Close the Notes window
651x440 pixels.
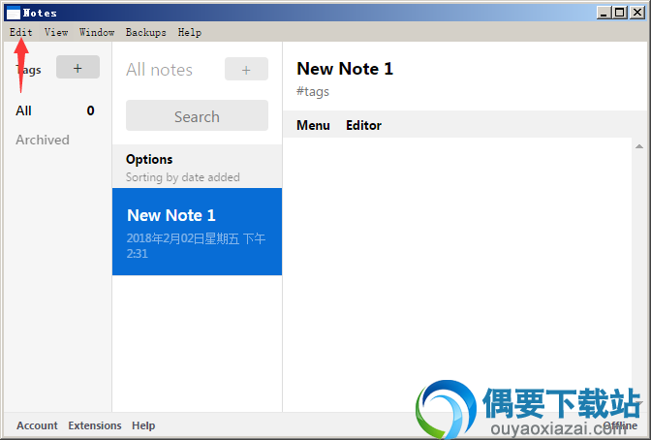636,13
